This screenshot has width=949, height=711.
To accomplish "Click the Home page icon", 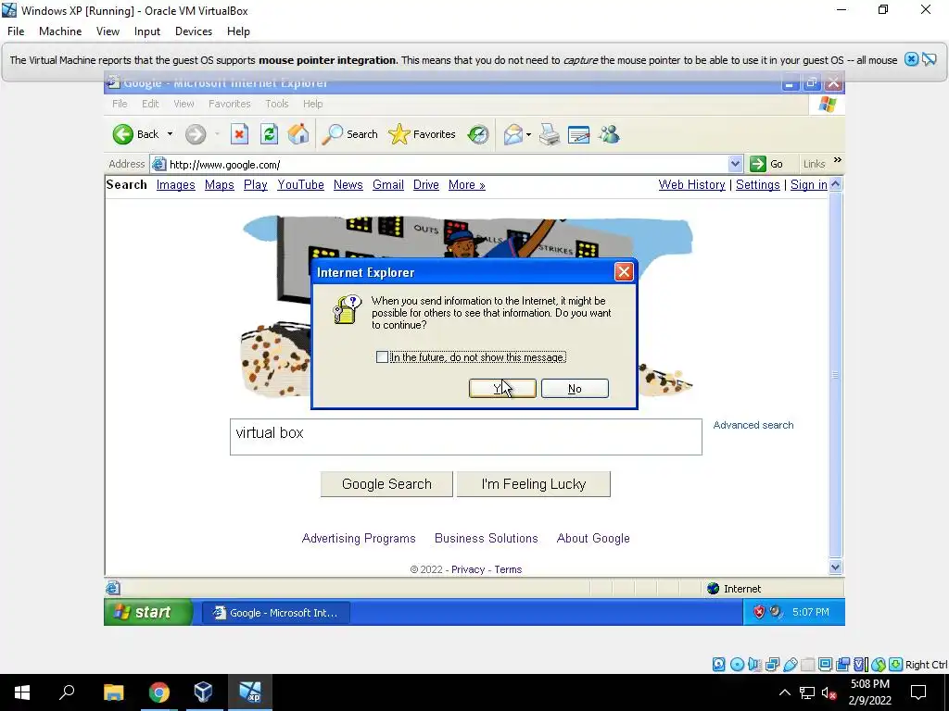I will (298, 134).
